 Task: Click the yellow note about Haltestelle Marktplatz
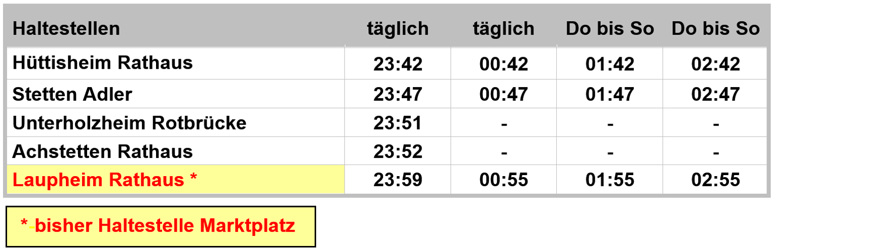pos(161,226)
